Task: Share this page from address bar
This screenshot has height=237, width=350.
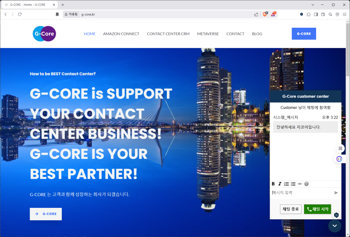Action: tap(256, 14)
